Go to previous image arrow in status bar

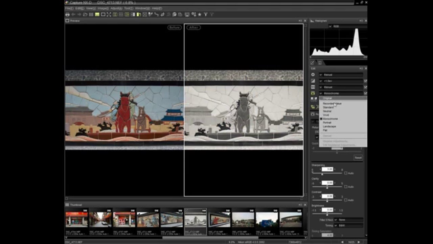coord(342,242)
